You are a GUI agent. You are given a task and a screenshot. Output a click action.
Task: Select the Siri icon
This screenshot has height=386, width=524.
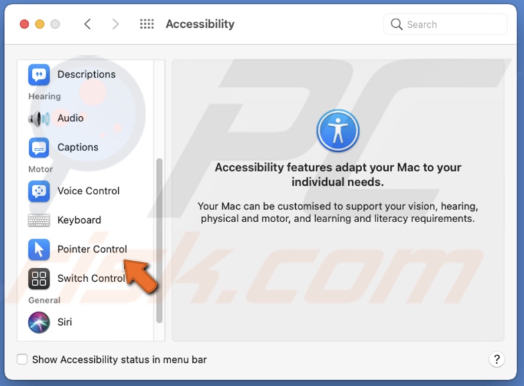[39, 322]
